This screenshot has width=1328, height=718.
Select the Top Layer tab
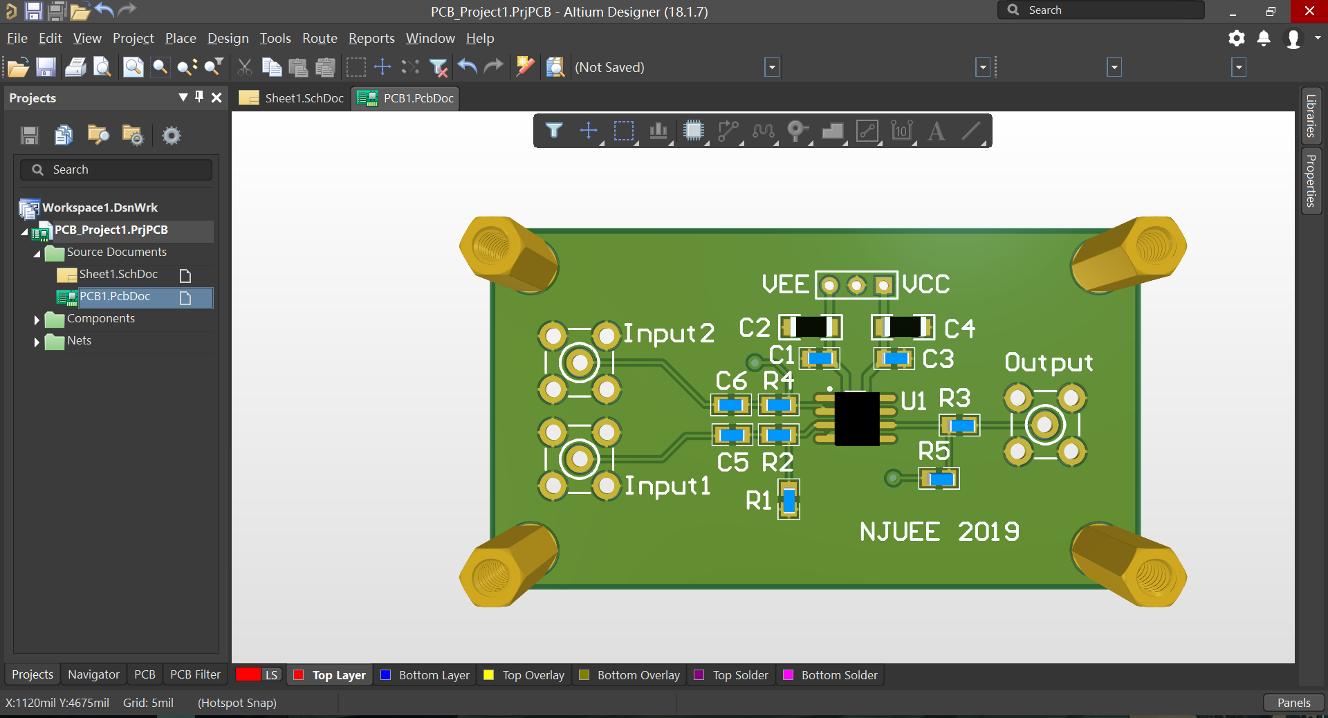[330, 674]
